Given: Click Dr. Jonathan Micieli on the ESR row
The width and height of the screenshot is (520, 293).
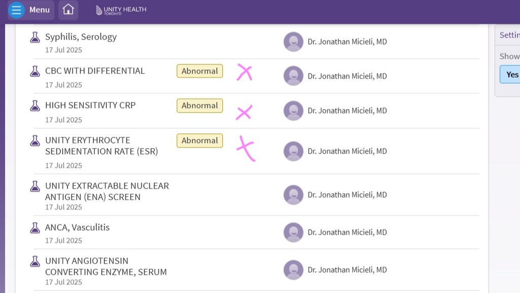Looking at the screenshot, I should pyautogui.click(x=347, y=151).
